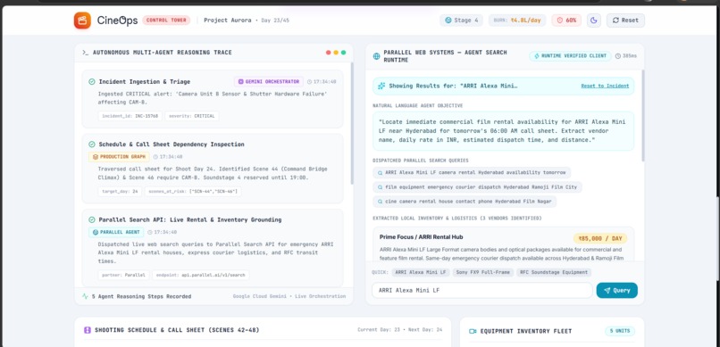Click the ₹85,000 / DAY price badge
Viewport: 720px width, 347px height.
tap(600, 239)
